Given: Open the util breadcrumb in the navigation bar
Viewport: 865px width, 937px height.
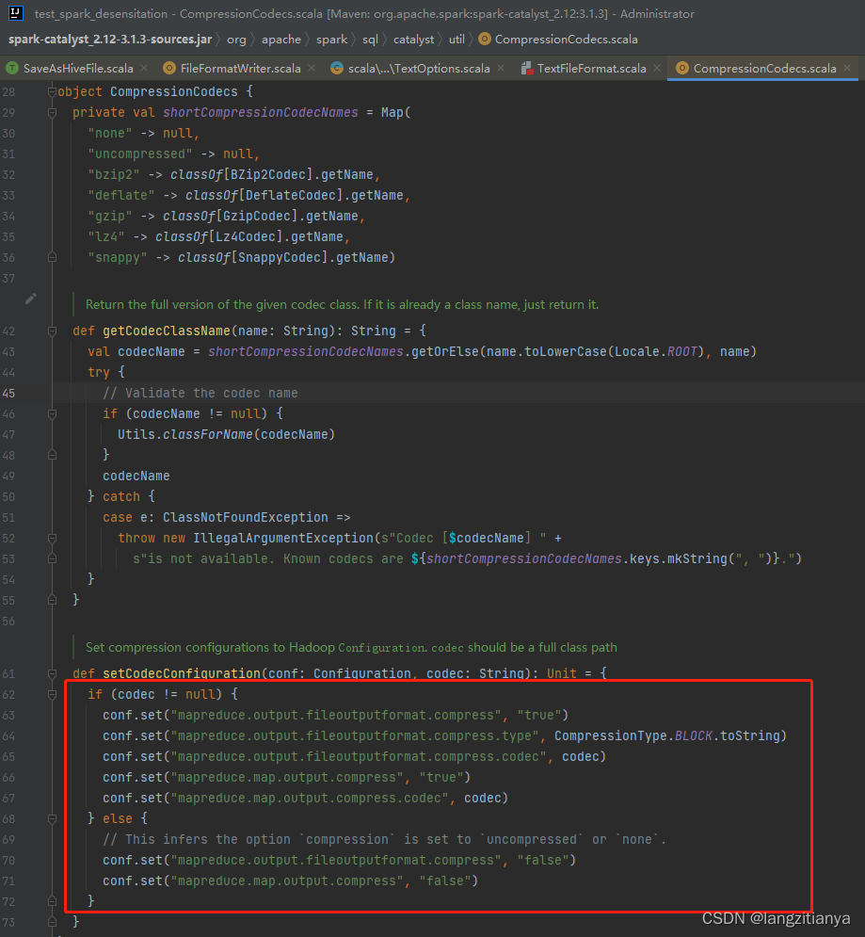Looking at the screenshot, I should 457,40.
